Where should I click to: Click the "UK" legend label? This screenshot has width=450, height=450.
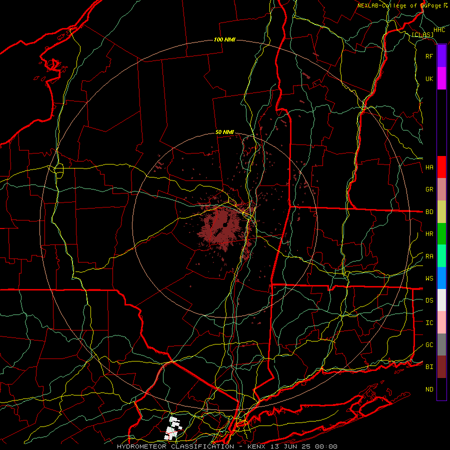pos(429,78)
